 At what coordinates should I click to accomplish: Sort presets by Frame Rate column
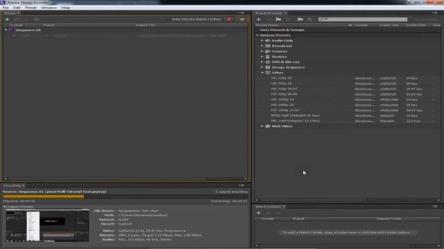click(x=416, y=25)
